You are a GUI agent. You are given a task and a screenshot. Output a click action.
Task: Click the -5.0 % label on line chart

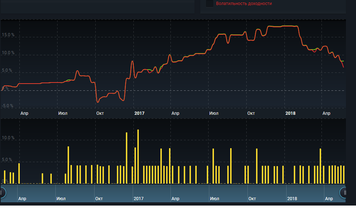pos(7,106)
